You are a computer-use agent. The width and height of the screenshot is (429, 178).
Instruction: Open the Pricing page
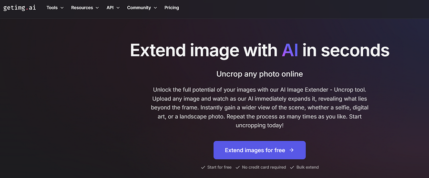172,8
